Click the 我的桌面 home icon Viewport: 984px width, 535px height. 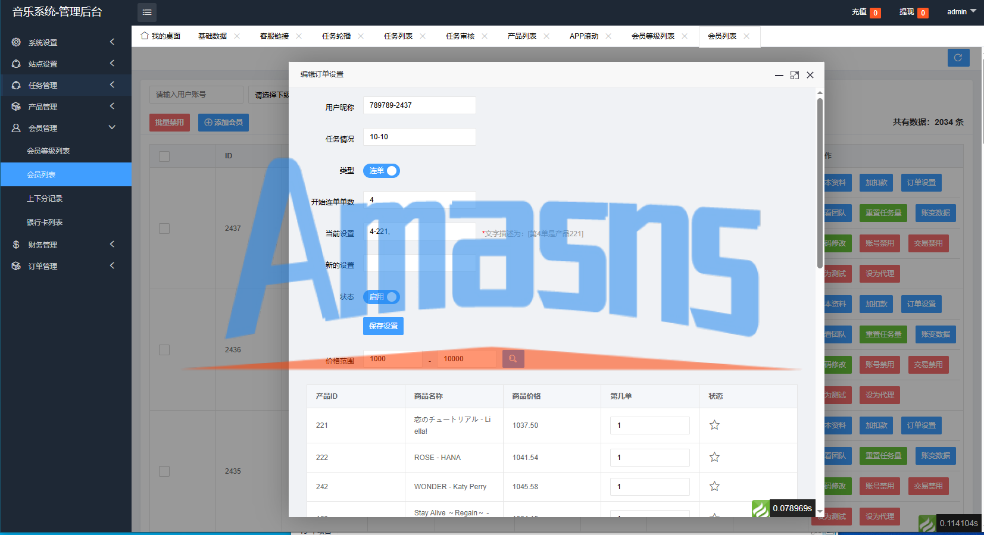(x=145, y=36)
